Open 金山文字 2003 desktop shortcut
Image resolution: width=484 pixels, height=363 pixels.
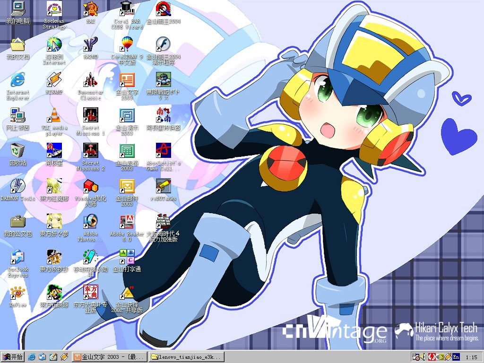(127, 86)
